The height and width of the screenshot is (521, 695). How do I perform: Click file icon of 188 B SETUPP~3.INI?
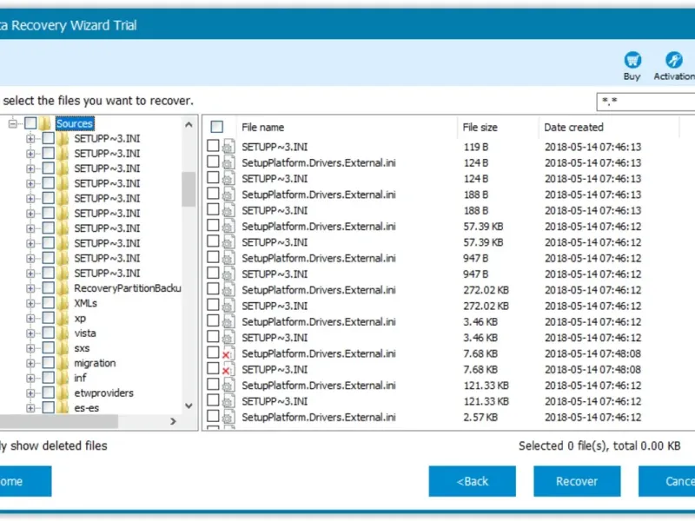(228, 210)
